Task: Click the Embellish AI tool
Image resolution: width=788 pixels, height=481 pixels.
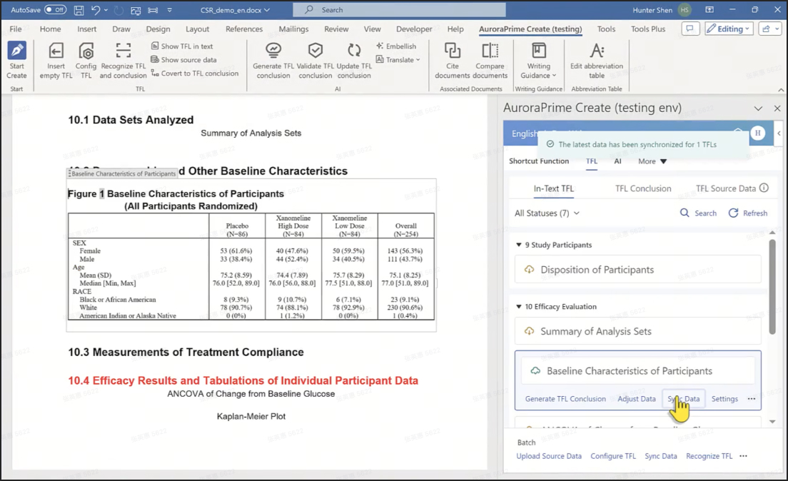Action: coord(396,46)
